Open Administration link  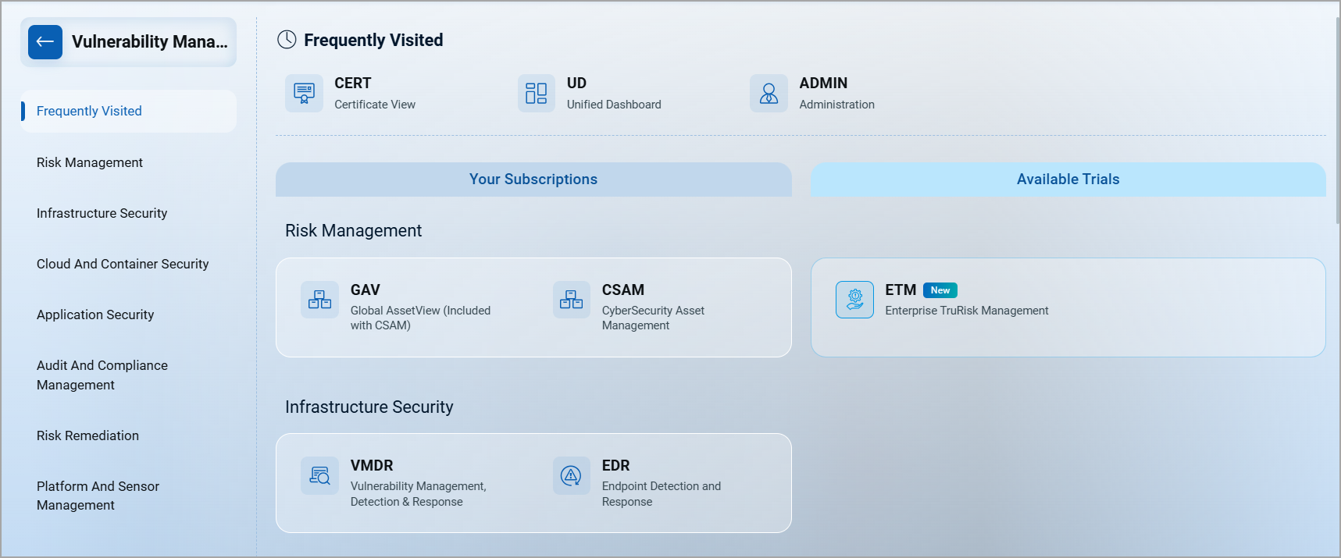836,105
